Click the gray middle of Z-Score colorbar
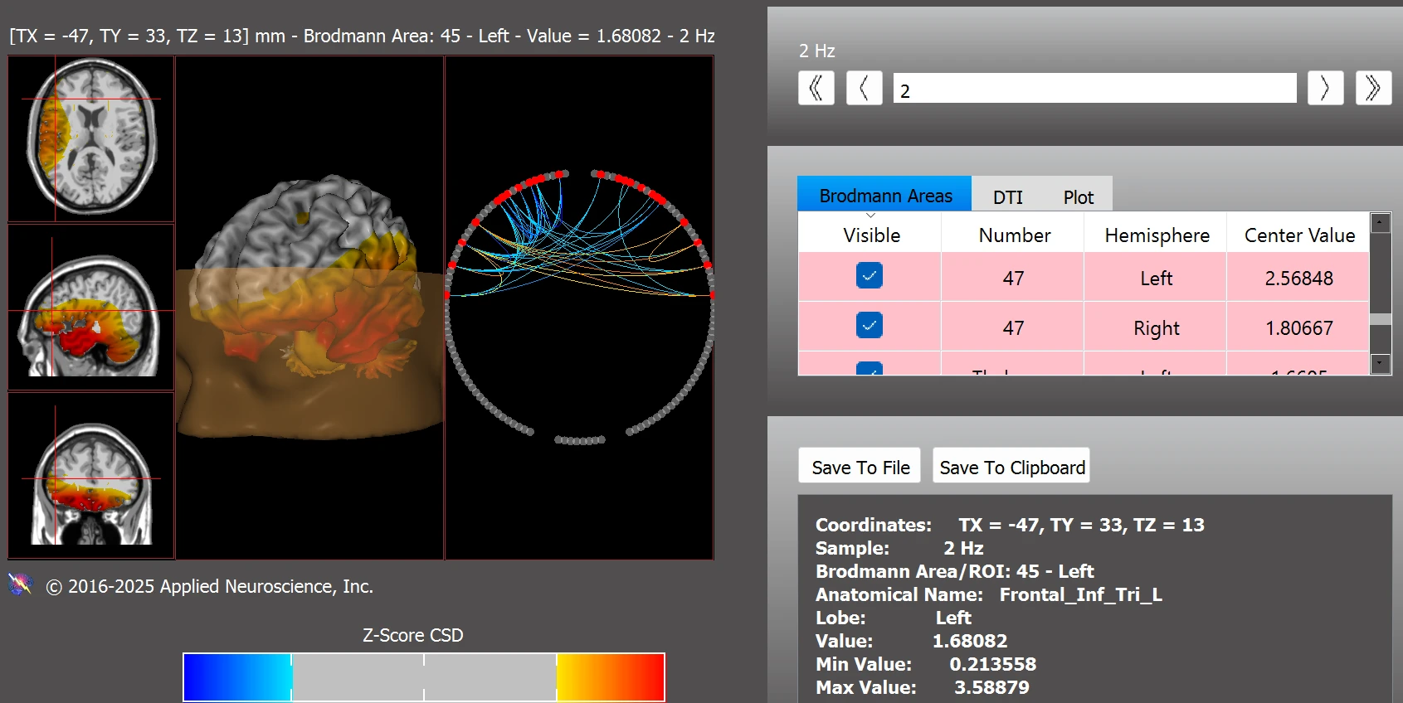 pos(424,677)
